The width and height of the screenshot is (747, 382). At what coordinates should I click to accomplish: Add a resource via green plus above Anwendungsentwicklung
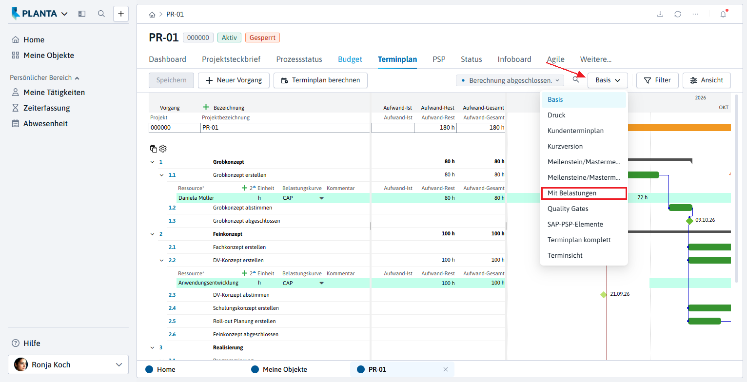244,273
